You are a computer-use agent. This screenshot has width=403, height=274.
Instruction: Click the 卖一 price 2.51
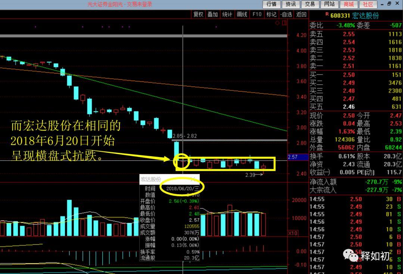pos(349,66)
